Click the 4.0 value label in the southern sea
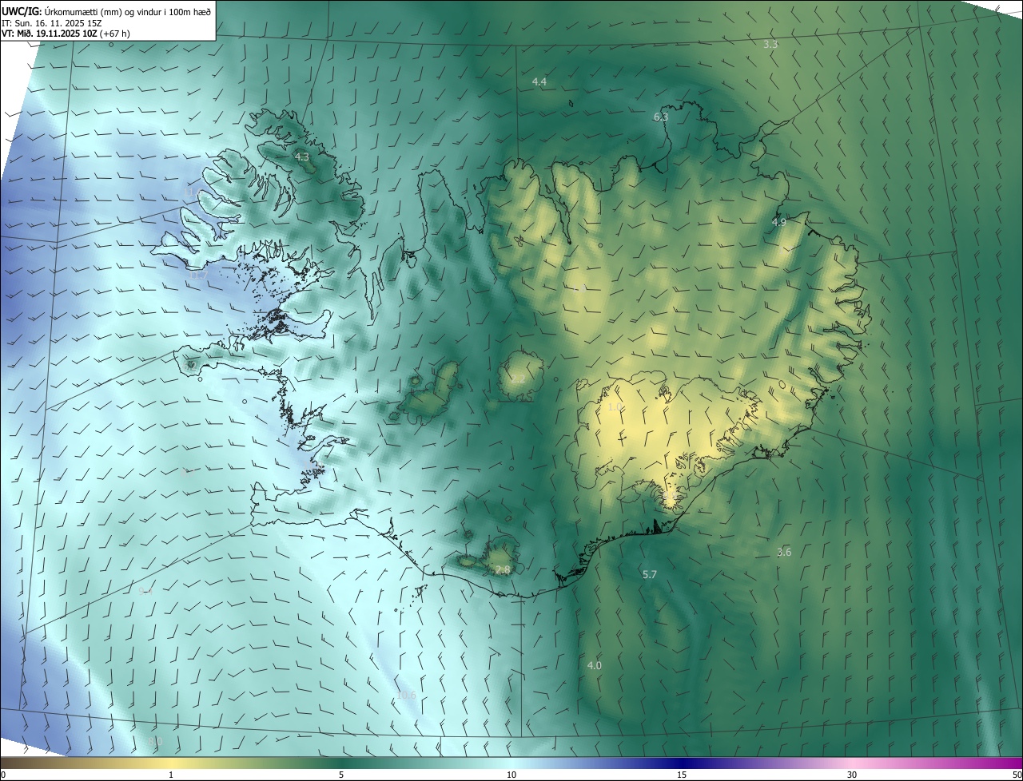The image size is (1023, 781). 595,666
